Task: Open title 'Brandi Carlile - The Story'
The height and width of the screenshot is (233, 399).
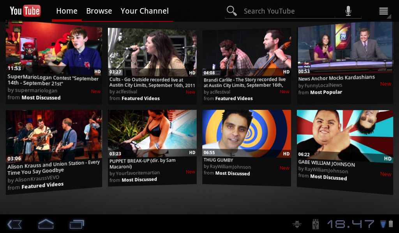Action: (x=245, y=82)
